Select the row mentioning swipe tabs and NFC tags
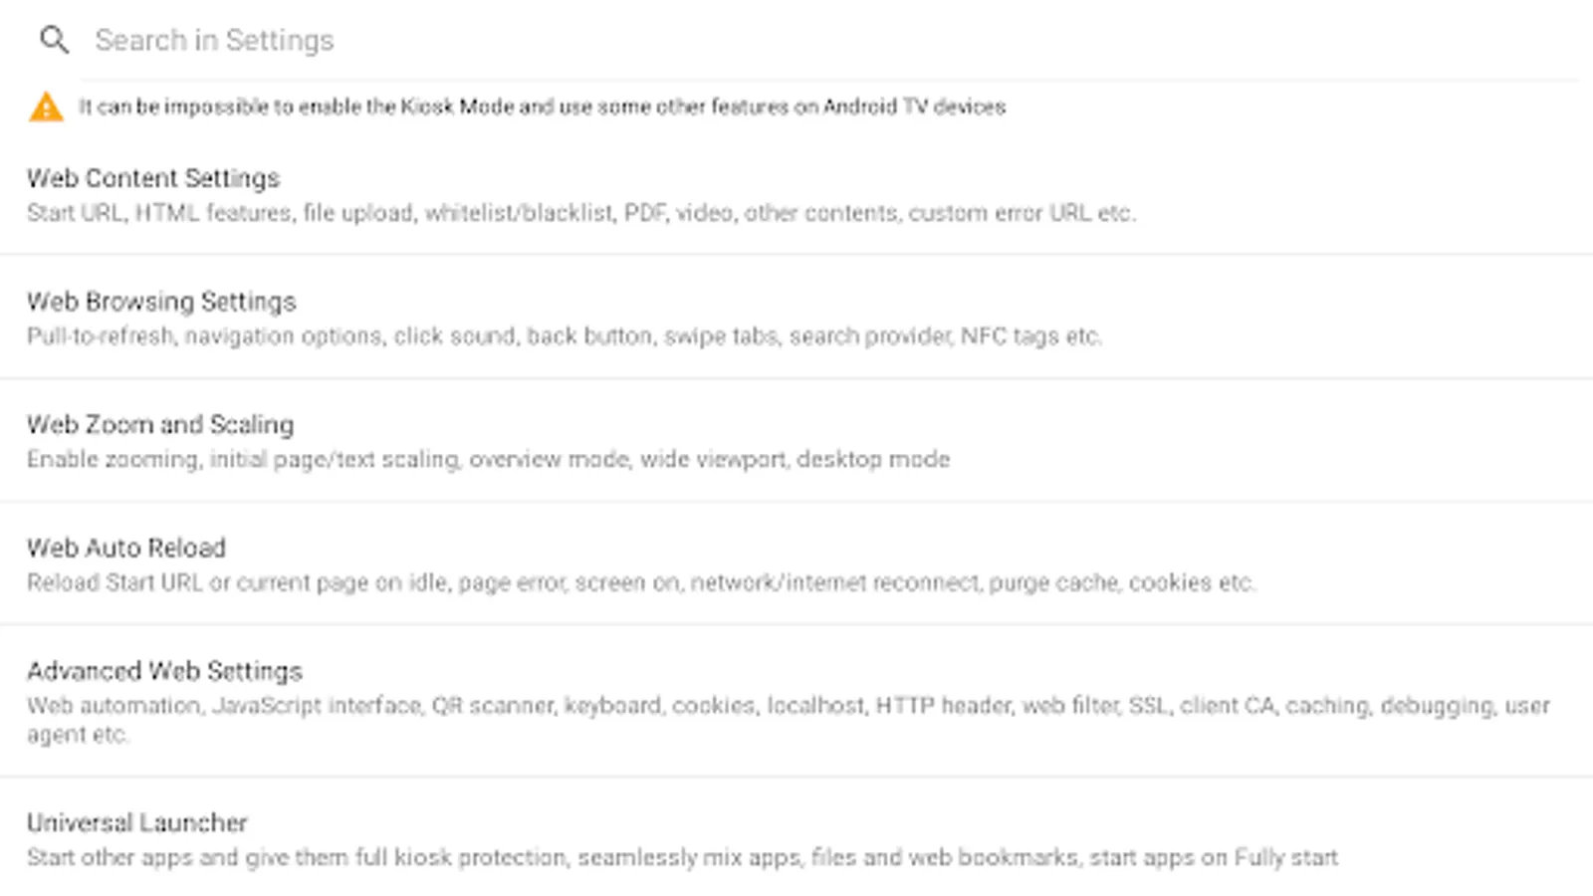 coord(796,319)
